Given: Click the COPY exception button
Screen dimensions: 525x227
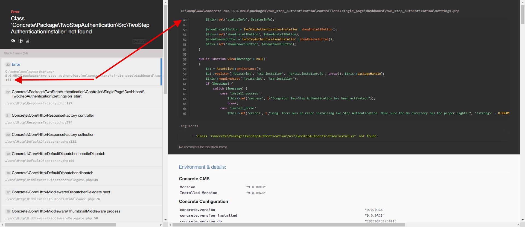Looking at the screenshot, I should [x=139, y=41].
